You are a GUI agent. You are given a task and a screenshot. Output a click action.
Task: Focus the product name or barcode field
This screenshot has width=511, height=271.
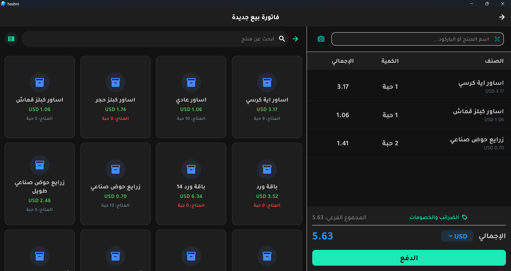[418, 39]
